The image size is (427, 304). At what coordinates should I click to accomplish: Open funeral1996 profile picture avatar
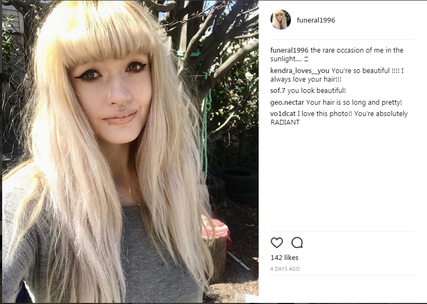click(281, 20)
